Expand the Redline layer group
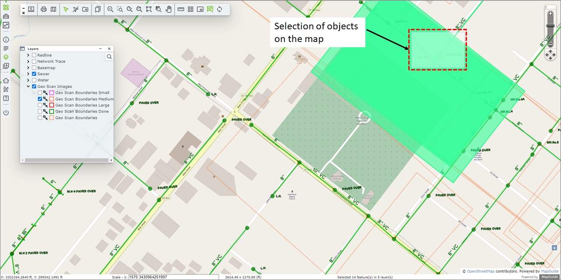Image resolution: width=561 pixels, height=280 pixels. (x=28, y=55)
